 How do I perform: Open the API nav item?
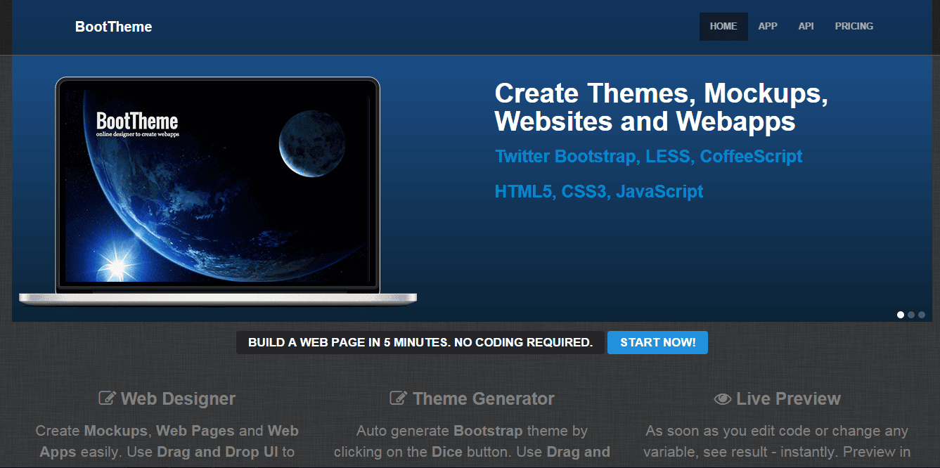(806, 27)
